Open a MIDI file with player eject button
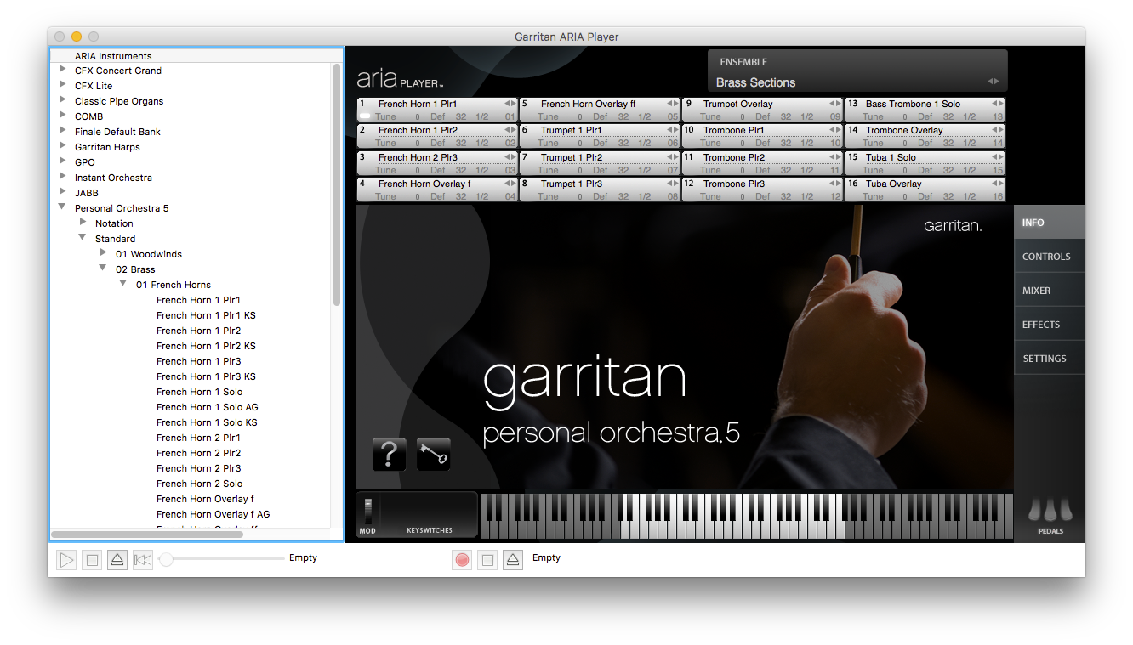Image resolution: width=1133 pixels, height=645 pixels. click(117, 560)
